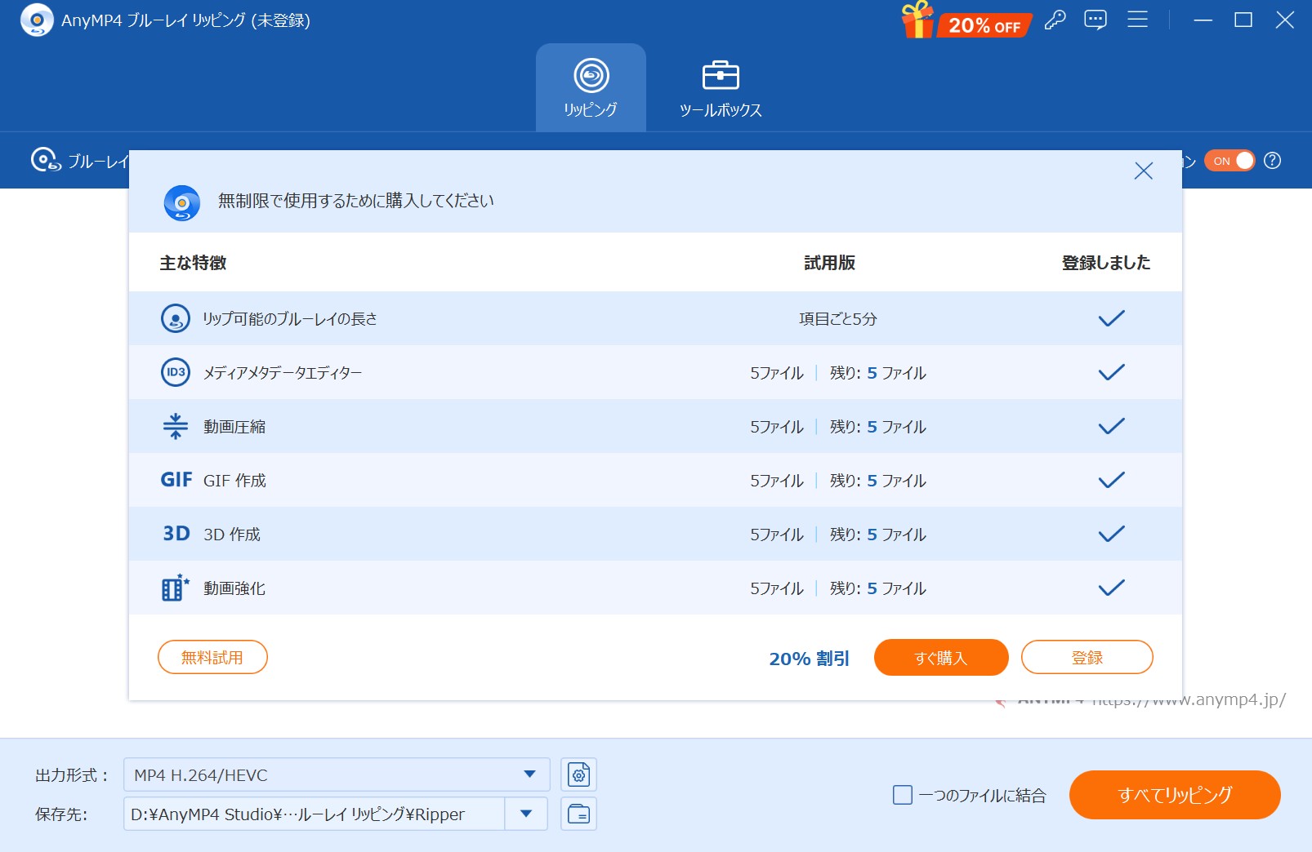Click the すぐ購入 button
This screenshot has width=1312, height=852.
tap(940, 657)
